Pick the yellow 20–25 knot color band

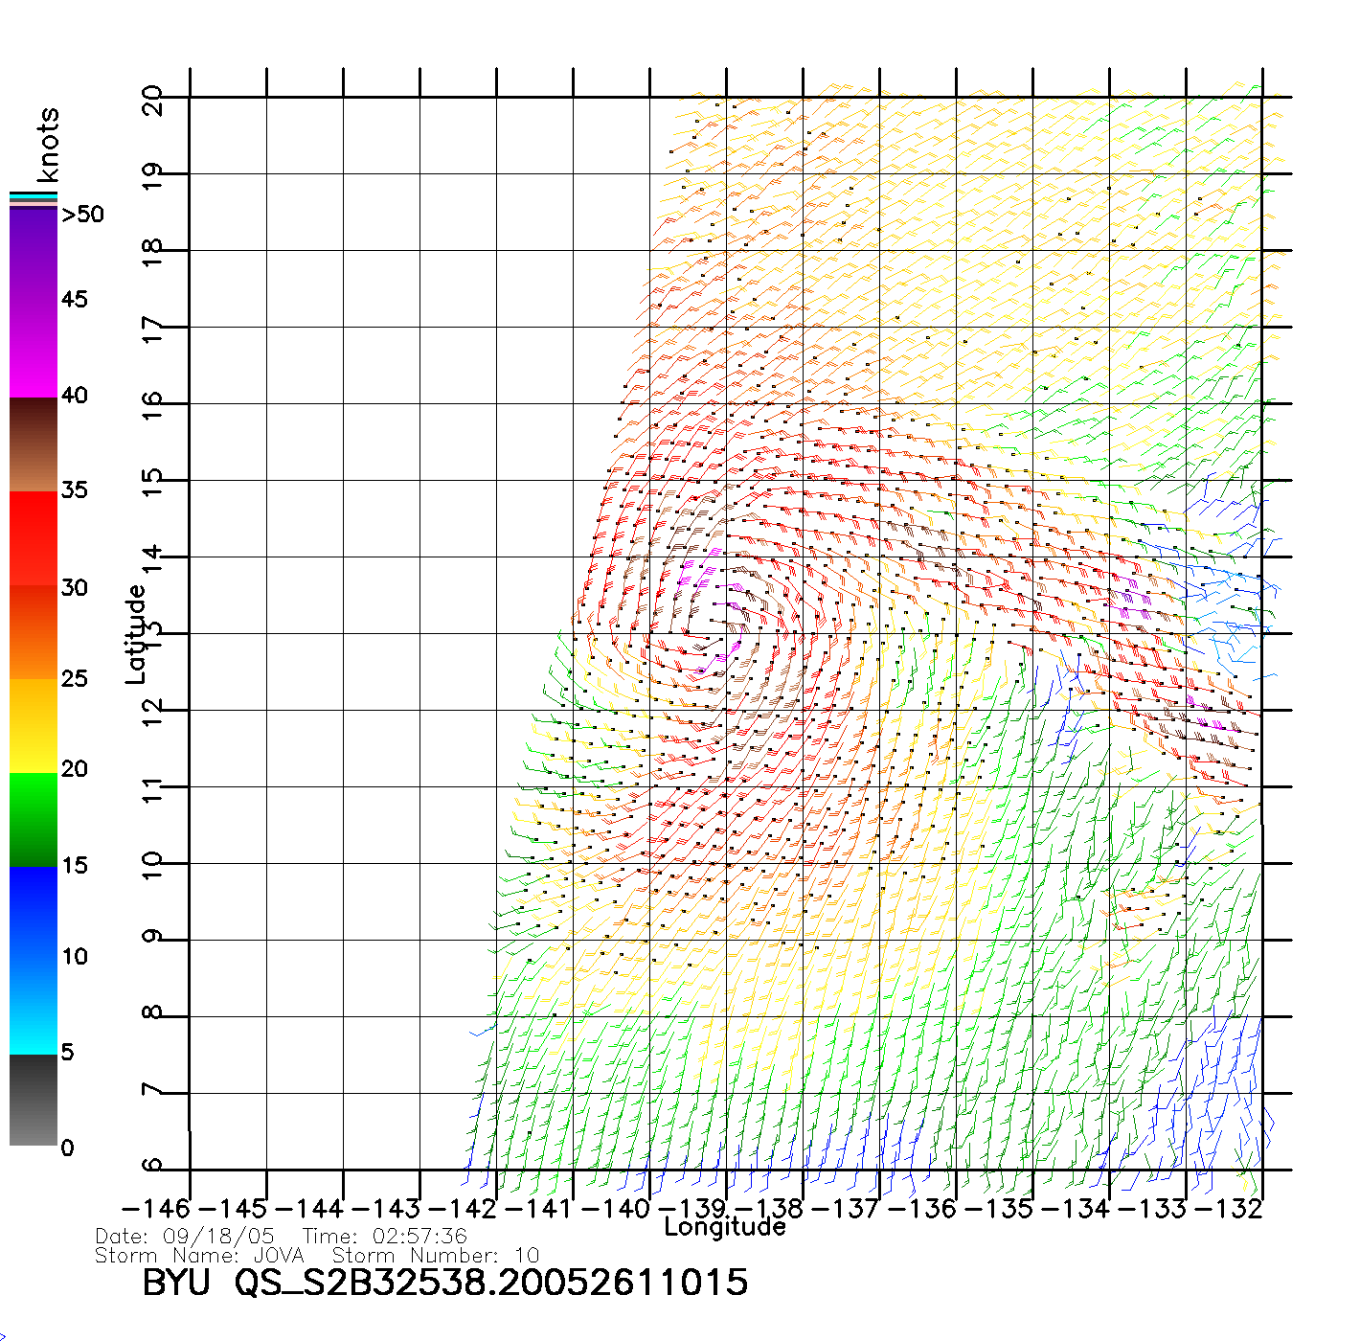34,725
